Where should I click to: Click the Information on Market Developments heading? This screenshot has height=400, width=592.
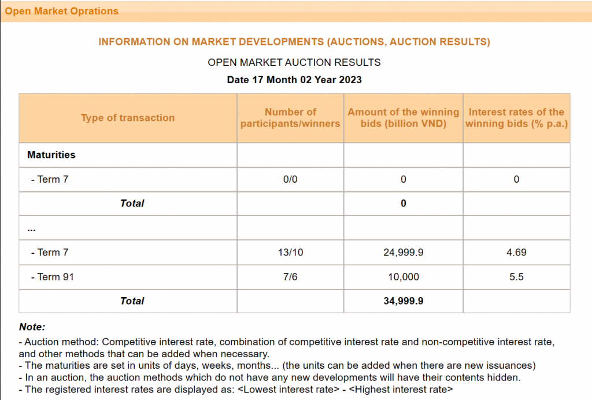294,42
